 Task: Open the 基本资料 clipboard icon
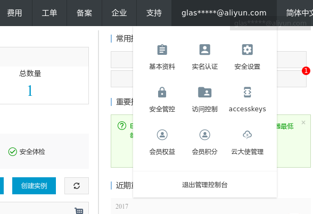point(162,50)
